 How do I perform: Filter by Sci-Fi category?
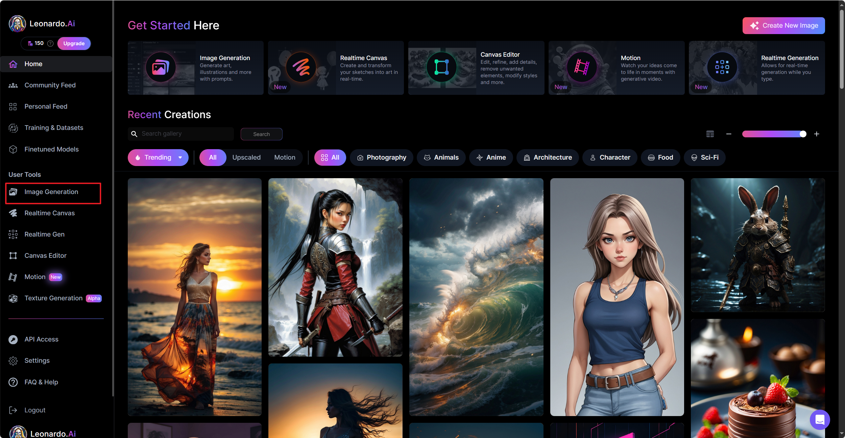[x=705, y=158]
